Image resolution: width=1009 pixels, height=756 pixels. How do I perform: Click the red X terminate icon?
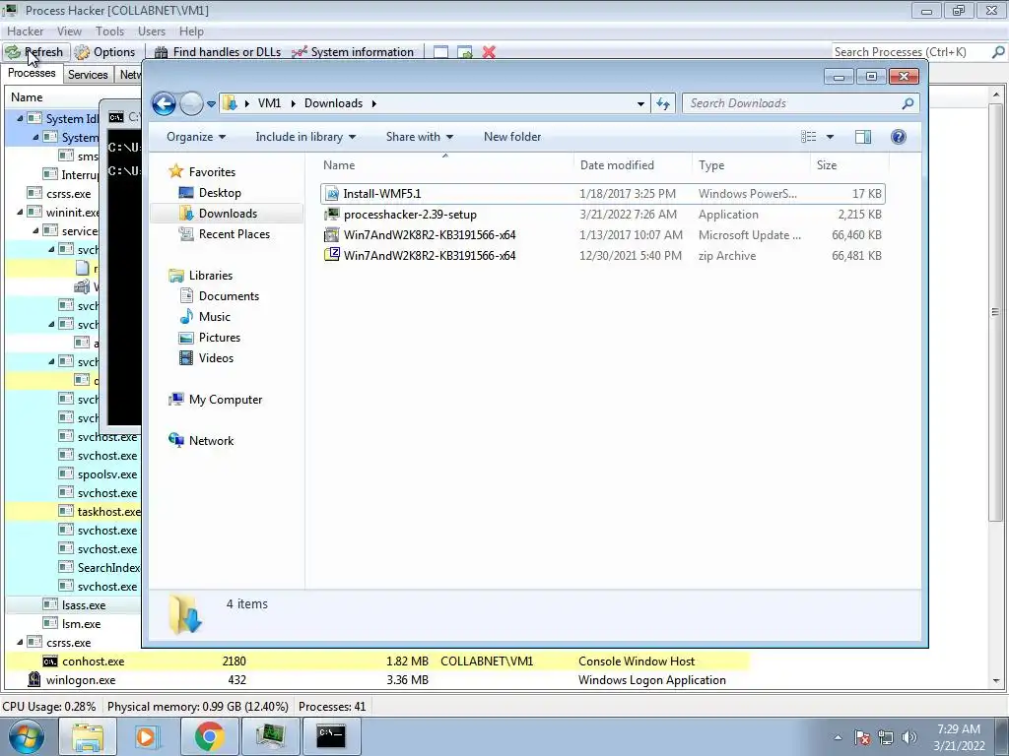[489, 52]
